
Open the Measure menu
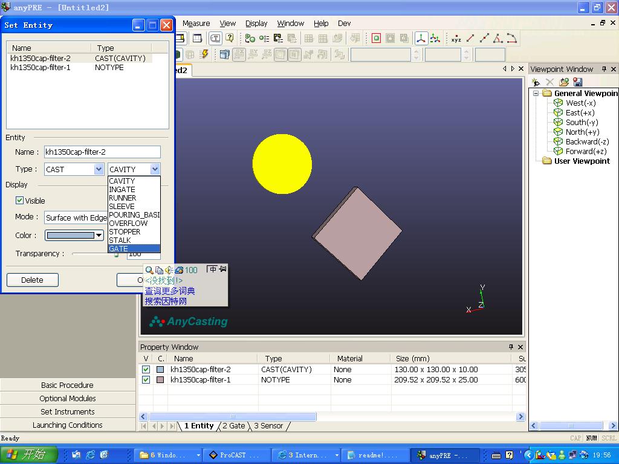pos(196,24)
